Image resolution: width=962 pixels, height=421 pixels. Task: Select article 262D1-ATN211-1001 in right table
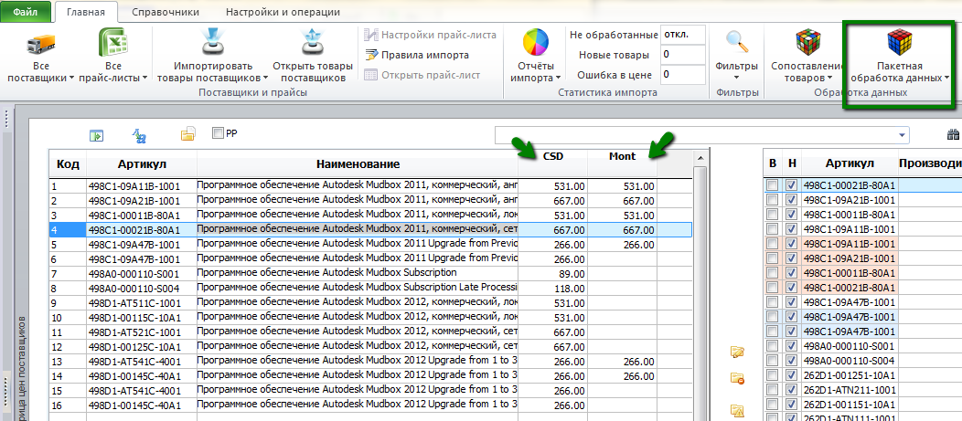click(850, 390)
